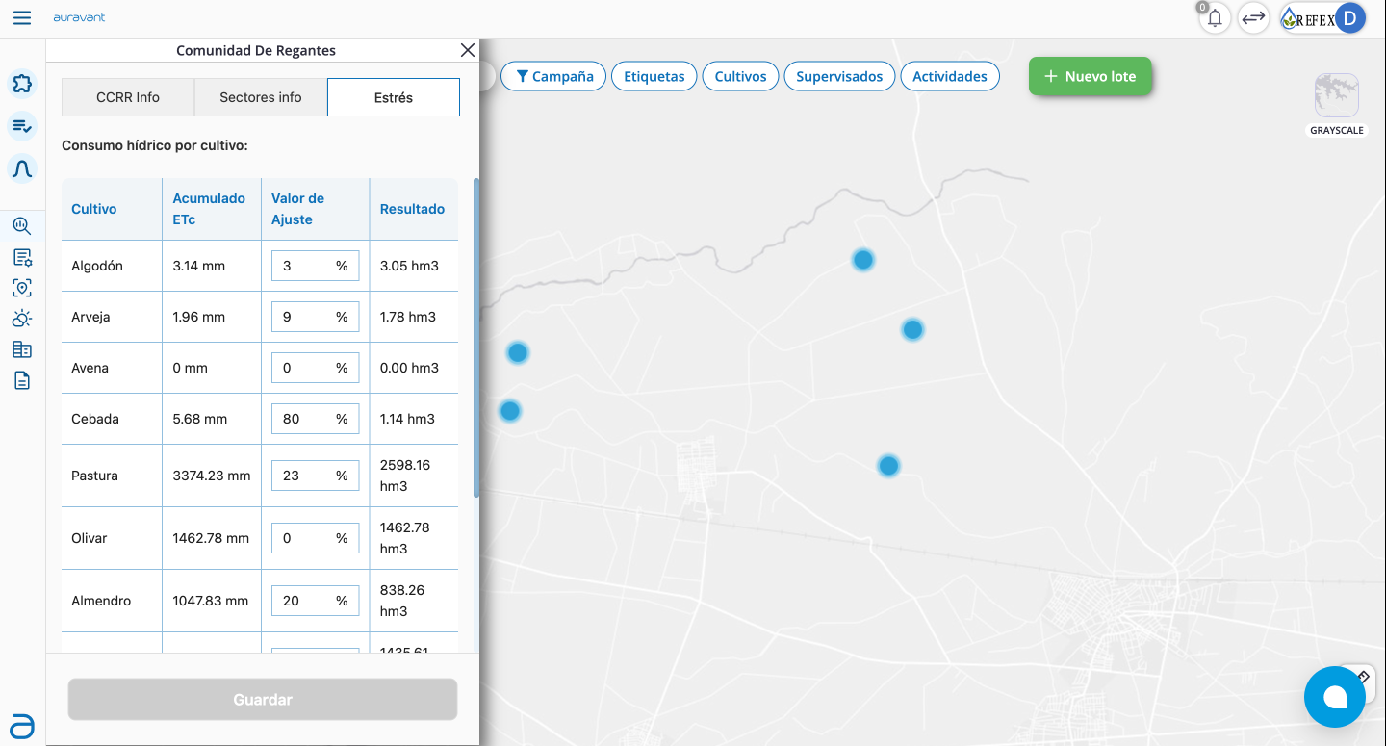Open the Campaña filter dropdown
The width and height of the screenshot is (1386, 746).
(553, 76)
